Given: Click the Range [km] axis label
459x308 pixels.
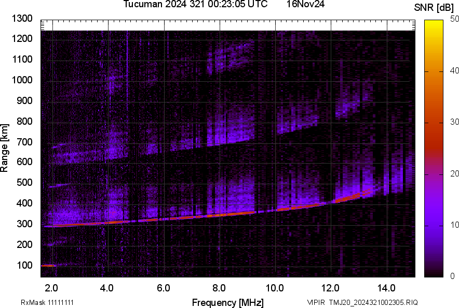Looking at the screenshot, I should coord(5,148).
